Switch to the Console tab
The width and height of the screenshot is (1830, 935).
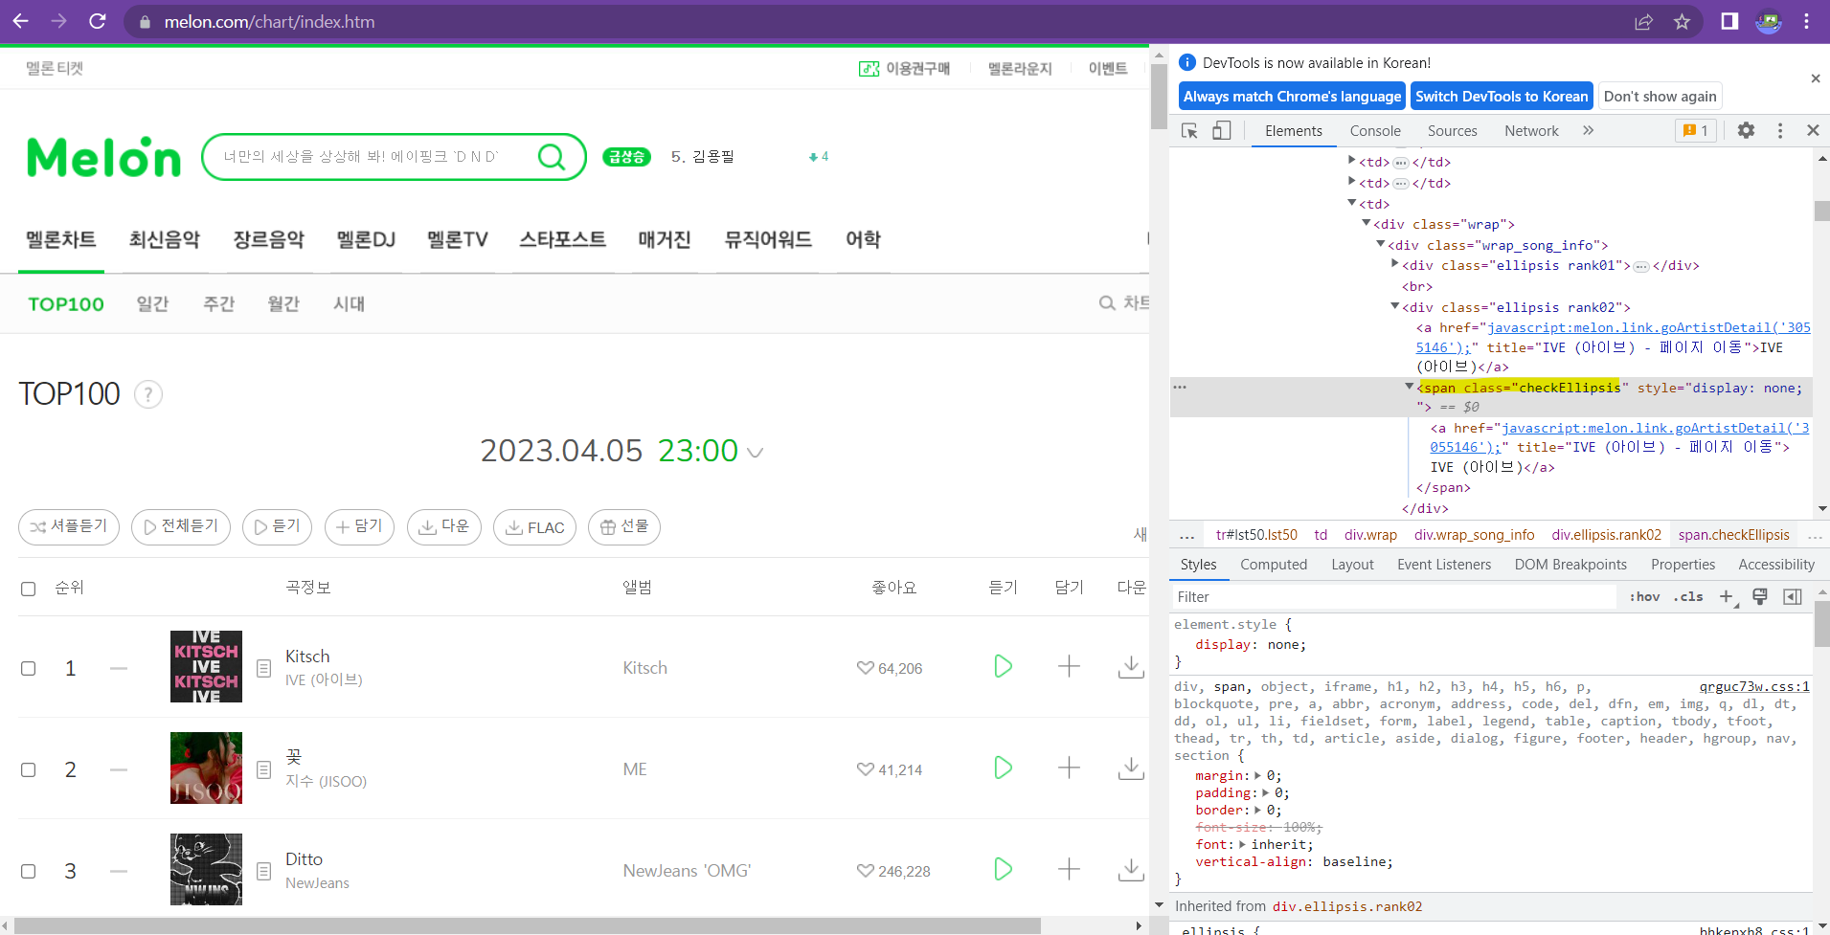[x=1375, y=131]
